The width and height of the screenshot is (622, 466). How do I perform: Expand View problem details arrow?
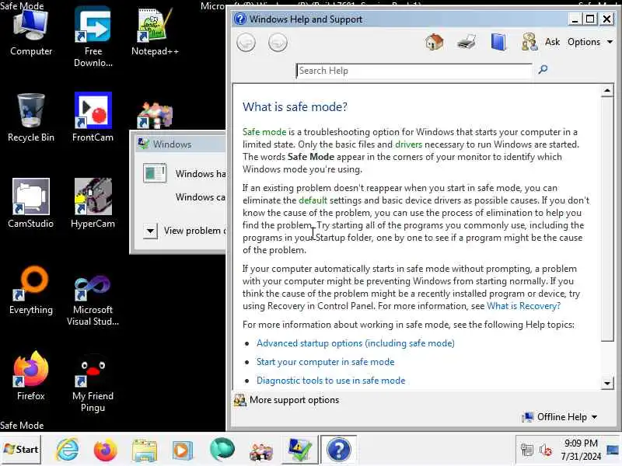[150, 231]
